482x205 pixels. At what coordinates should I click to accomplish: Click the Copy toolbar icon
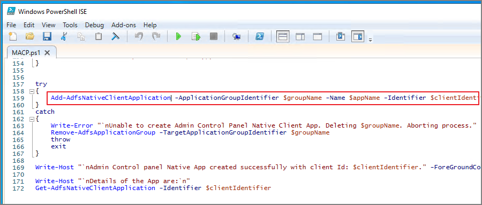tap(81, 37)
